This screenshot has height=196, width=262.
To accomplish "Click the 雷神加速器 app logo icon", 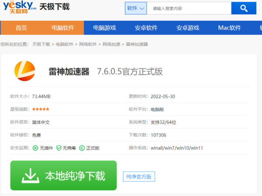I will tap(24, 71).
